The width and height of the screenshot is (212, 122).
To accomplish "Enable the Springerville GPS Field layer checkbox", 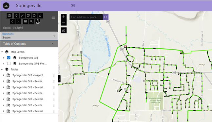I will (9, 64).
